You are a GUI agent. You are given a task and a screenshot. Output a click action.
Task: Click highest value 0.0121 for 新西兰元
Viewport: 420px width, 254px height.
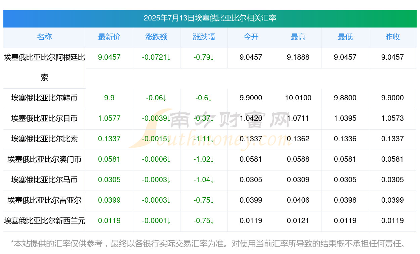(298, 221)
